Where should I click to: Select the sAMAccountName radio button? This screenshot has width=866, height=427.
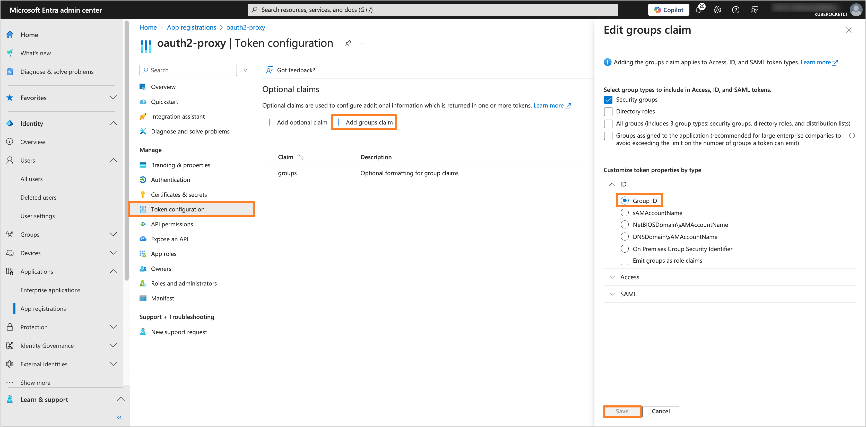click(625, 212)
